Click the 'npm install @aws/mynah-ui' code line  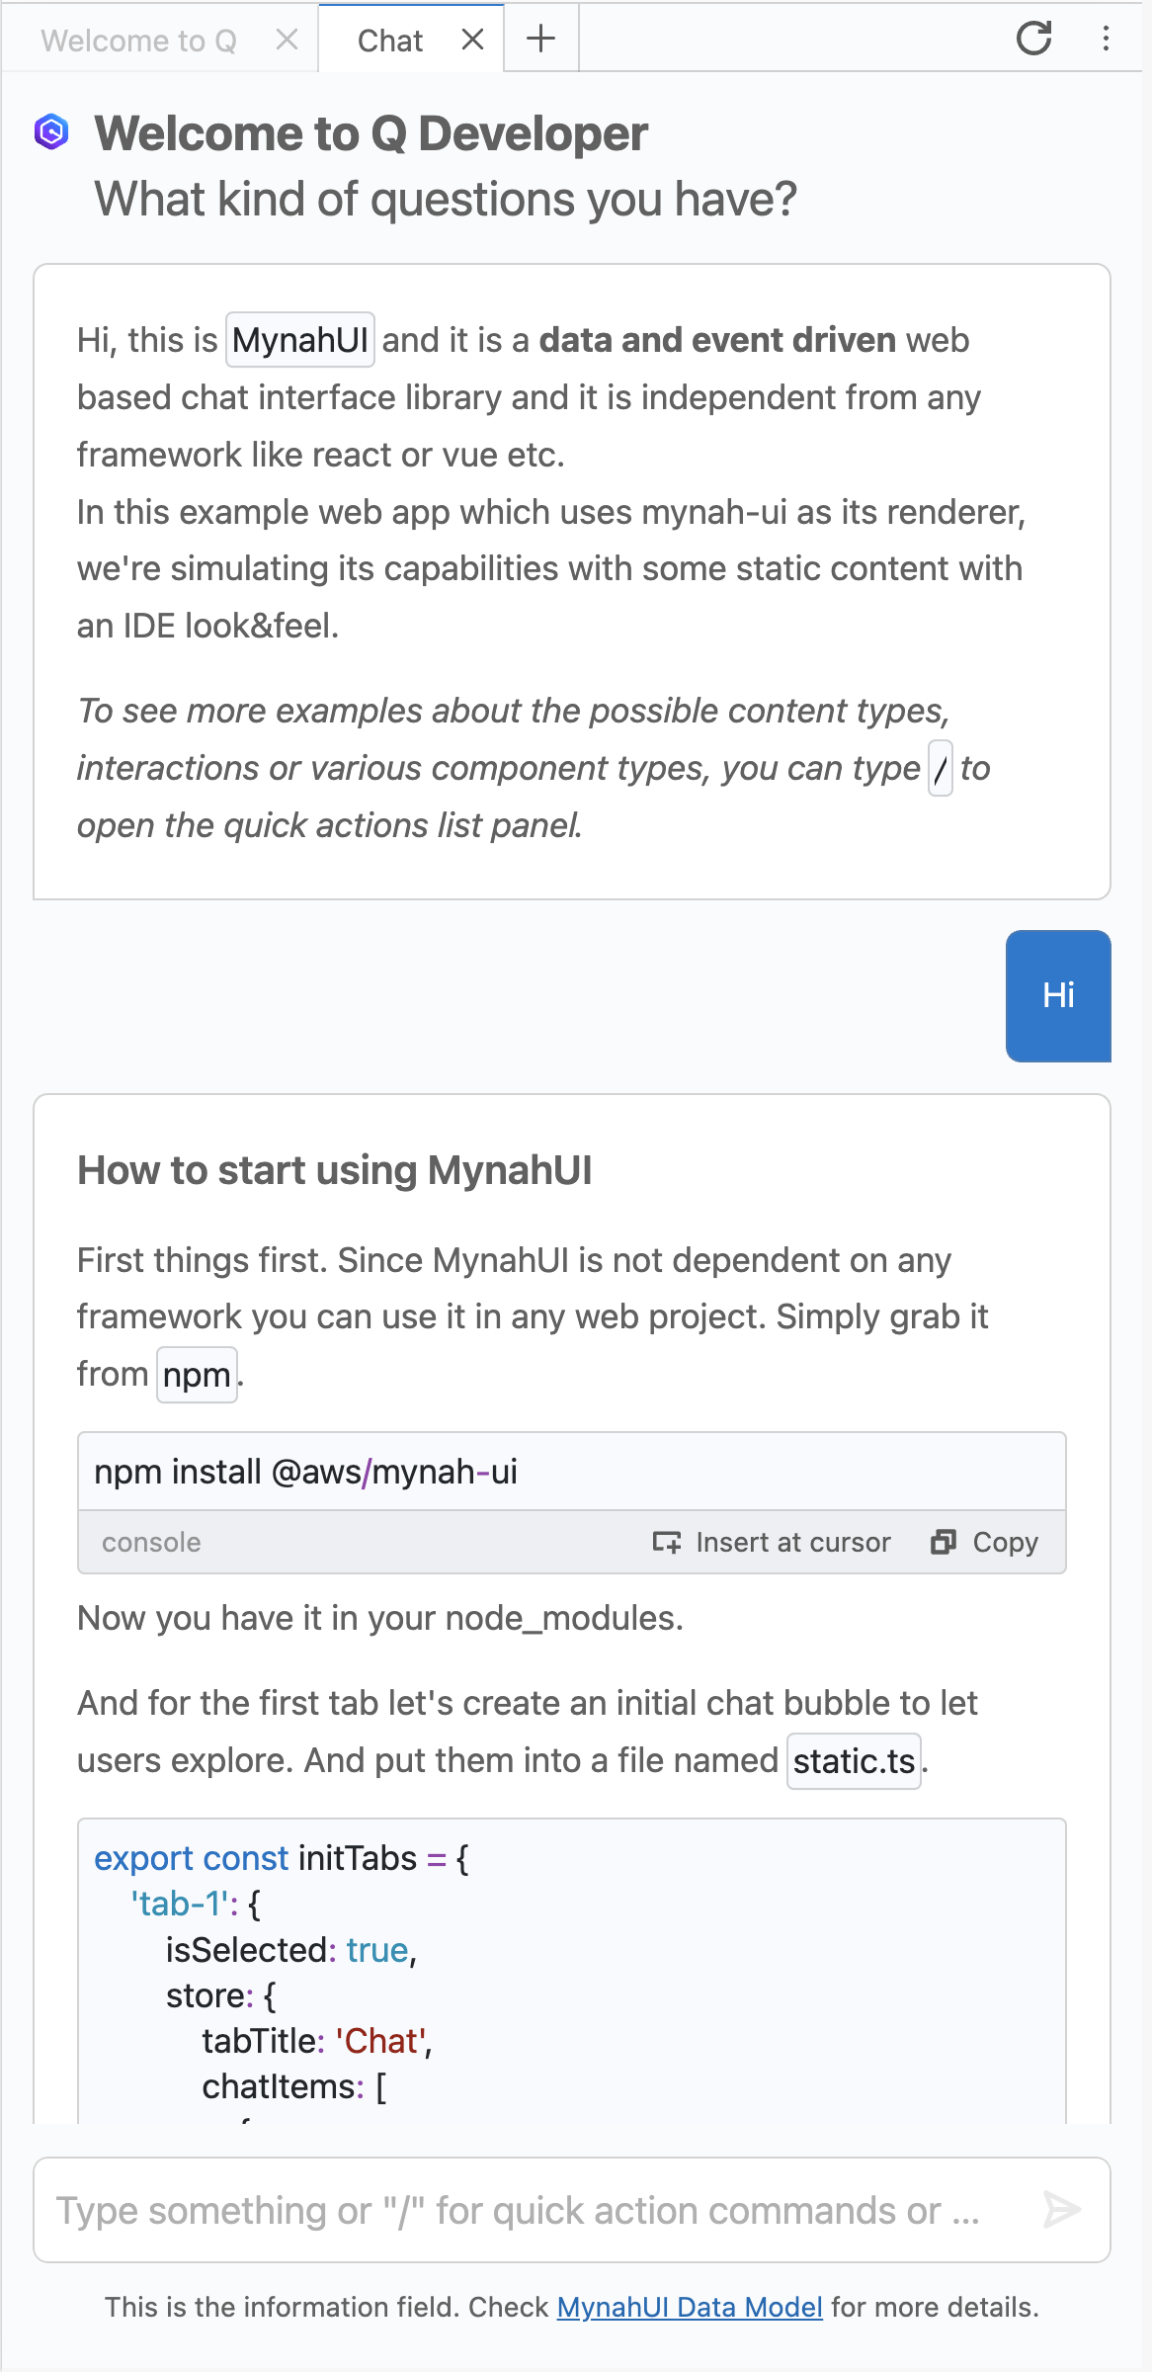coord(305,1472)
